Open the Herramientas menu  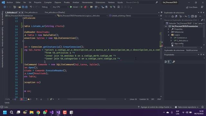pos(87,2)
